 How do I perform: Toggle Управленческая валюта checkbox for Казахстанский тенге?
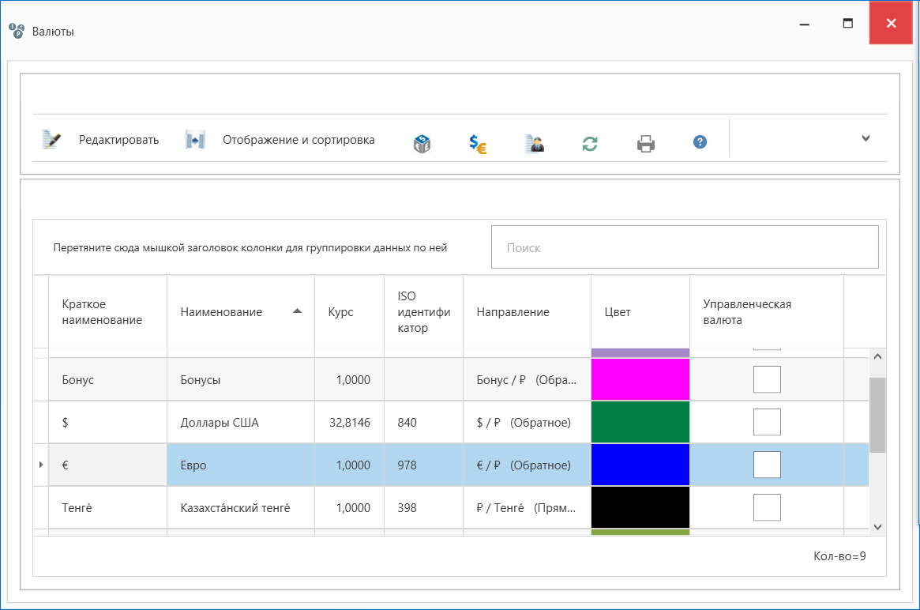click(x=767, y=507)
